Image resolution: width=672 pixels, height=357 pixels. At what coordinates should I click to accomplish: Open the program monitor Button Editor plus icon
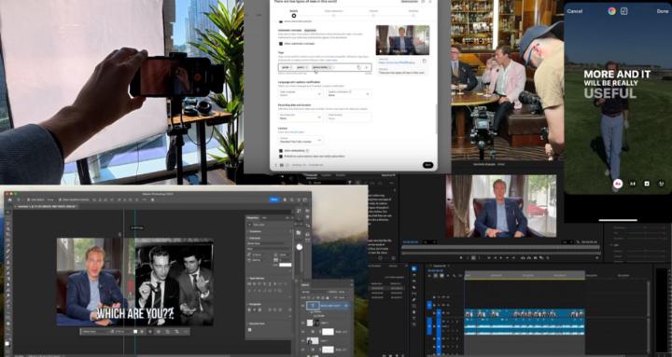[597, 257]
